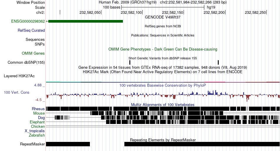Image resolution: width=280 pixels, height=151 pixels.
Task: Select the Chicken alignment row label
Action: [x=38, y=126]
